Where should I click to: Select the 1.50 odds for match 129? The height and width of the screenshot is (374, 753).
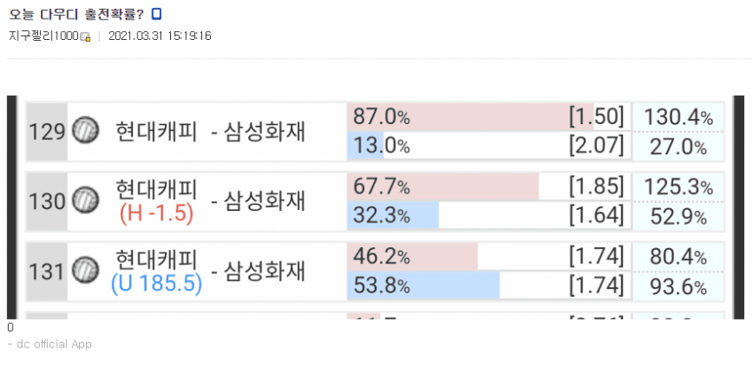(x=596, y=117)
